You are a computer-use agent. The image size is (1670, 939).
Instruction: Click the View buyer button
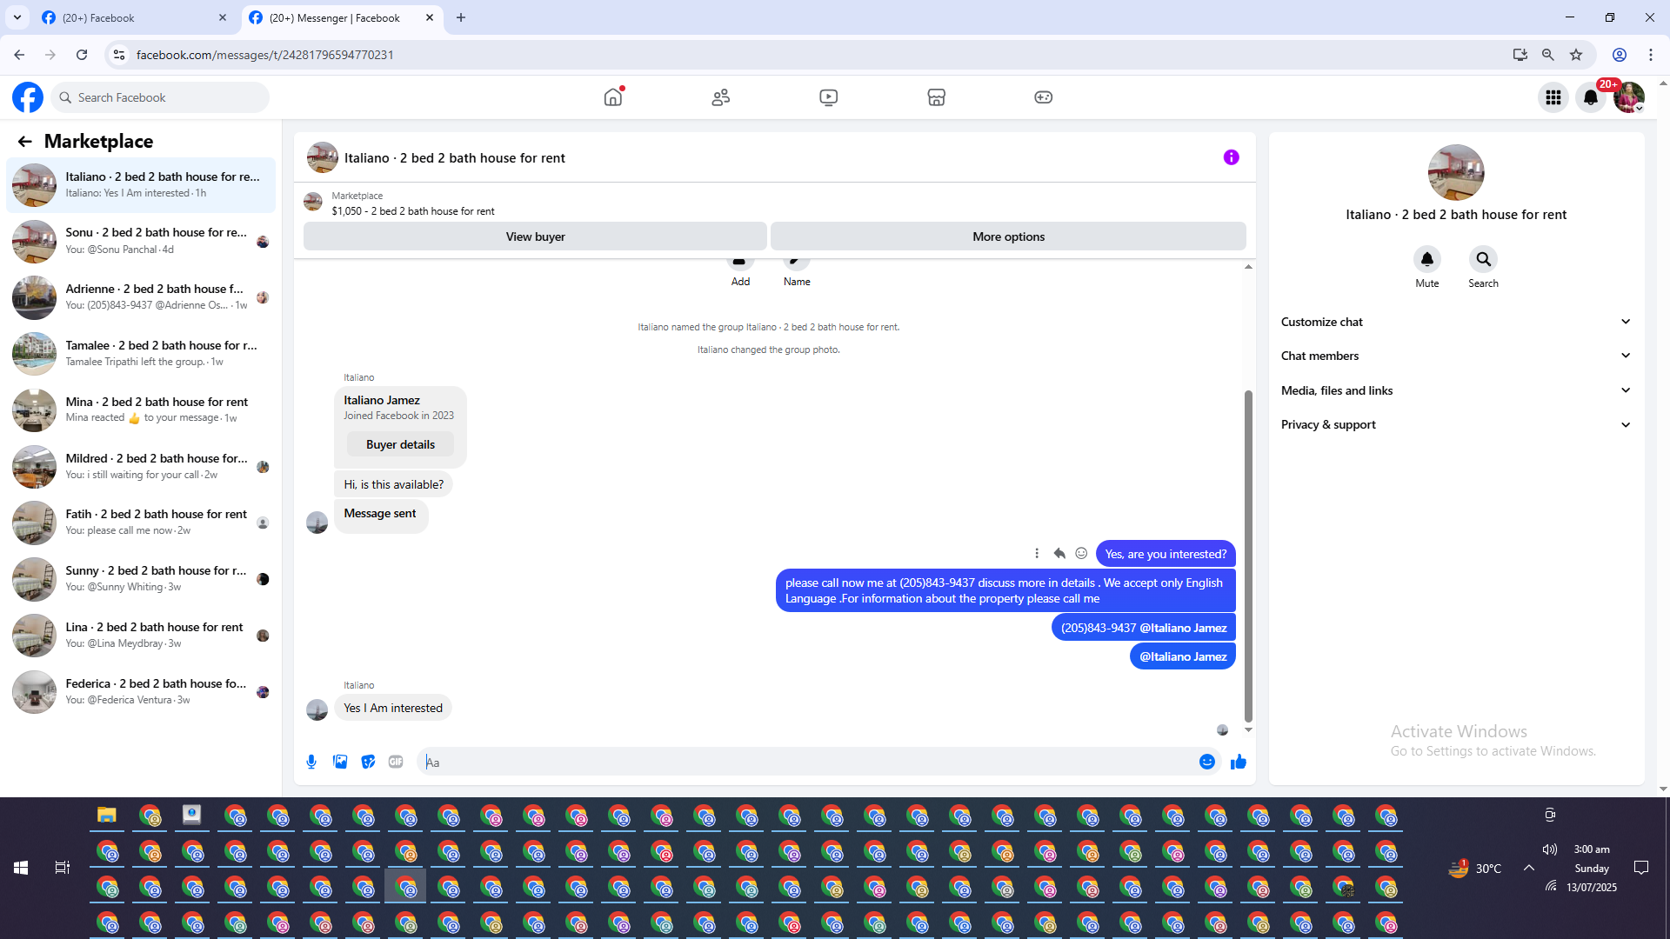click(x=535, y=236)
